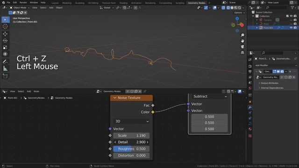Open the Tool properties tab
The height and width of the screenshot is (168, 299).
pos(250,59)
